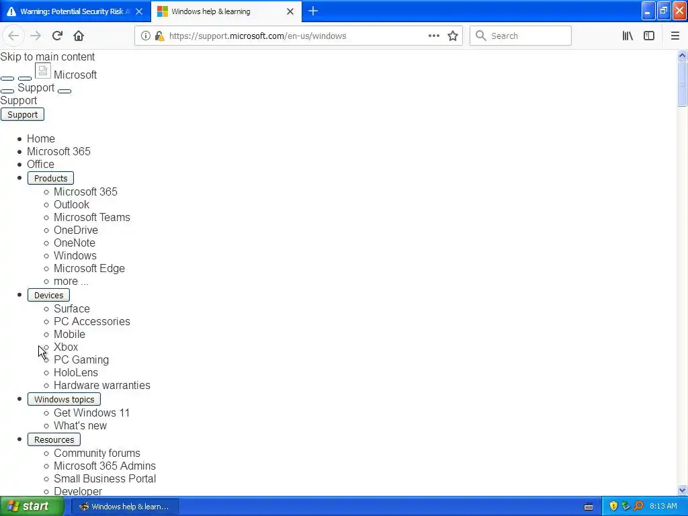Click the vertical scrollbar thumb
688x516 pixels.
(682, 84)
